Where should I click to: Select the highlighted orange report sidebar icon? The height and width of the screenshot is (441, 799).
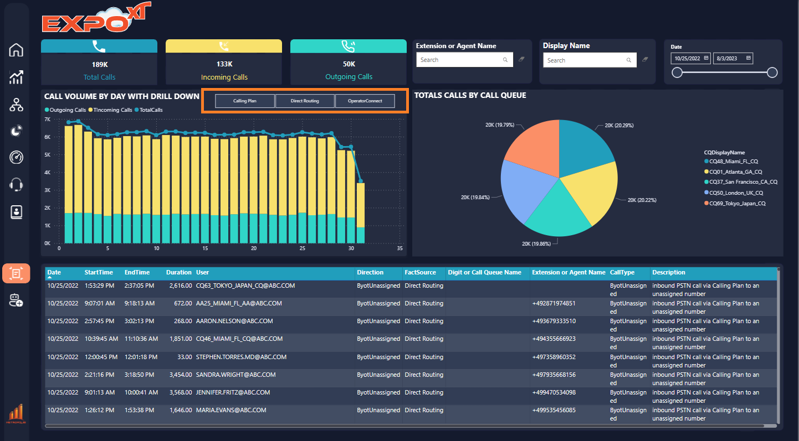click(x=16, y=273)
